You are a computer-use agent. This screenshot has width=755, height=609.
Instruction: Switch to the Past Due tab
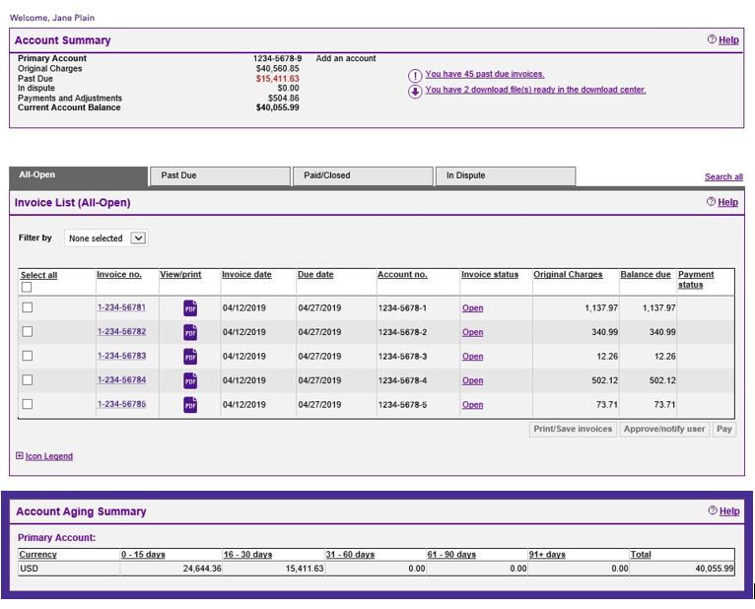(x=219, y=175)
